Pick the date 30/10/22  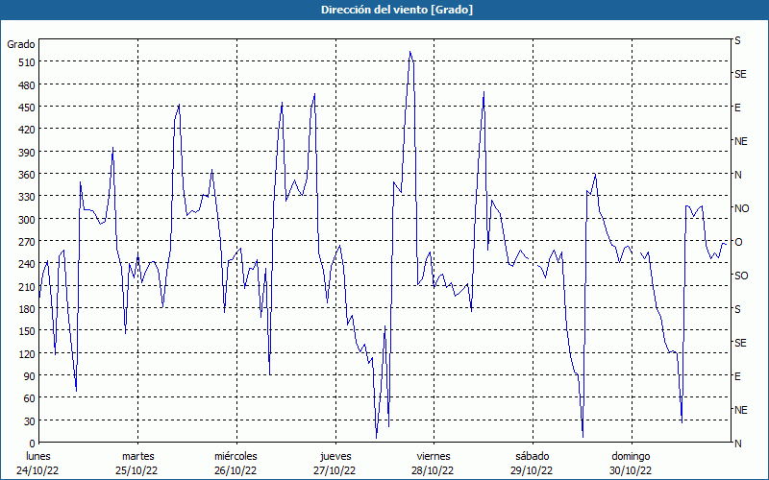(x=631, y=470)
